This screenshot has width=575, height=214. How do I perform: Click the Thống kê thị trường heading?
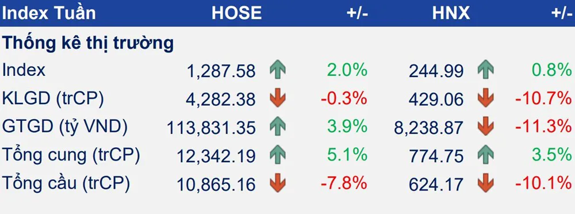(x=88, y=44)
